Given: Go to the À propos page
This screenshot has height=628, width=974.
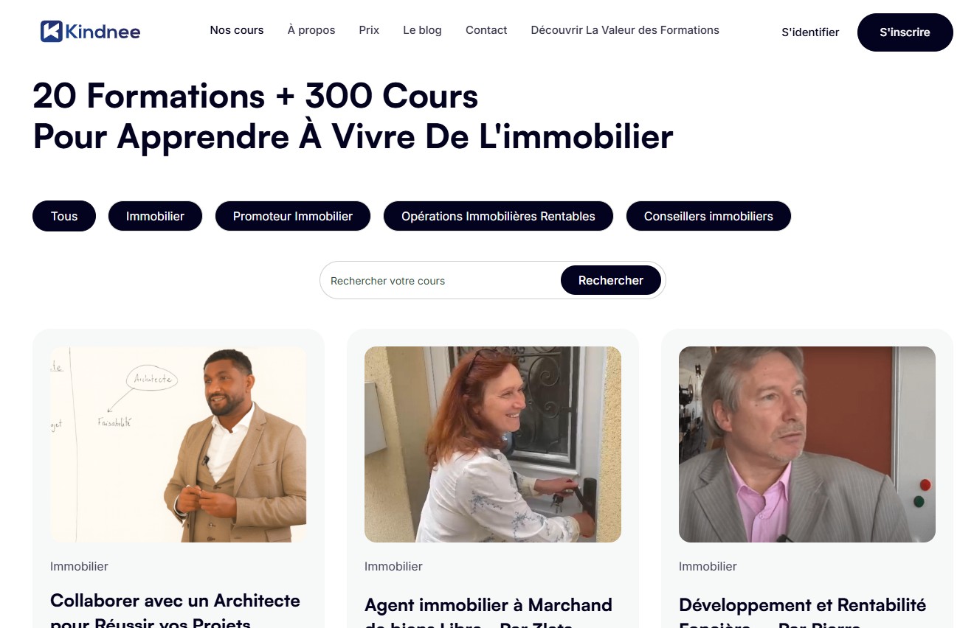Looking at the screenshot, I should [x=311, y=30].
